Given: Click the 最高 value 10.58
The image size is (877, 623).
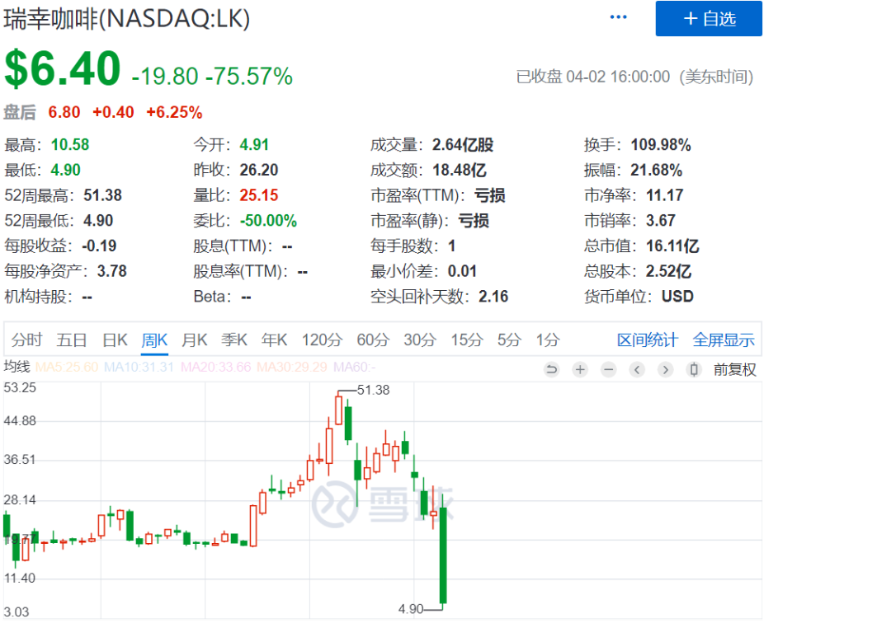Looking at the screenshot, I should click(x=70, y=145).
